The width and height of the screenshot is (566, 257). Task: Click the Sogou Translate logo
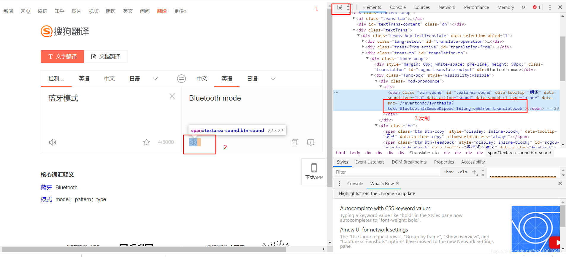[x=65, y=31]
